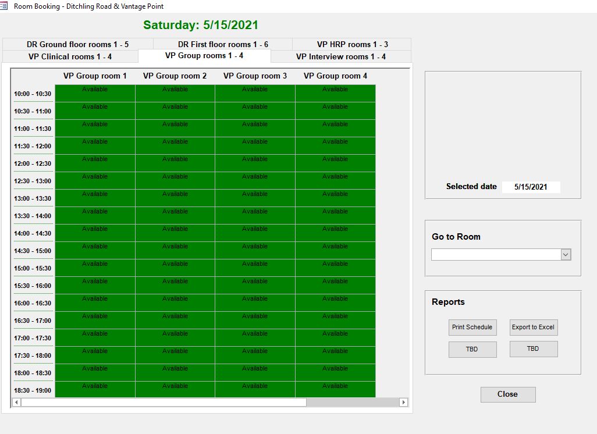Select VP Group room 4 slot 11:30 - 12:00
Viewport: 597px width, 434px height.
pyautogui.click(x=335, y=146)
